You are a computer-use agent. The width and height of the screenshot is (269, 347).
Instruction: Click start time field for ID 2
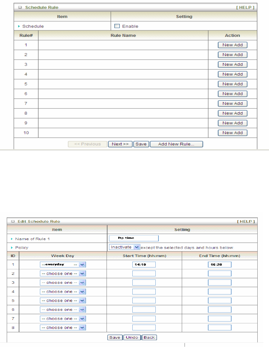(x=144, y=274)
